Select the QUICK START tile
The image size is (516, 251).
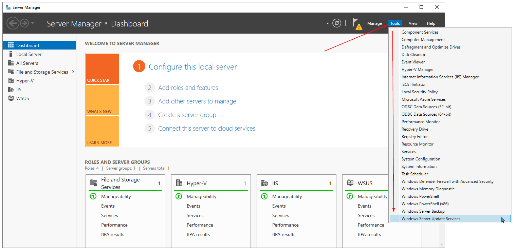(x=103, y=69)
